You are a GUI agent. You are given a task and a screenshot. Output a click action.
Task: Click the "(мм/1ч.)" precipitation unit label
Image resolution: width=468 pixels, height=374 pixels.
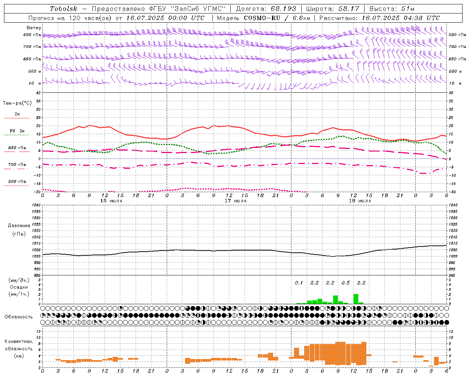coord(19,294)
